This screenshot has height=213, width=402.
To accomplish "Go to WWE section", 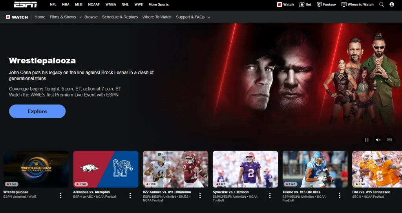I will pyautogui.click(x=139, y=4).
